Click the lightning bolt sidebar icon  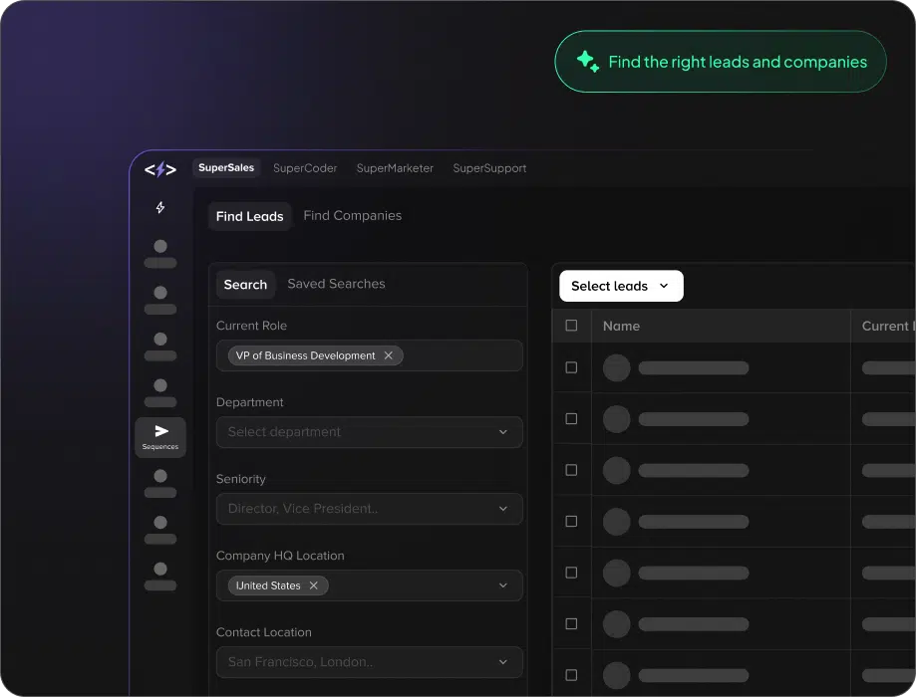pos(160,208)
